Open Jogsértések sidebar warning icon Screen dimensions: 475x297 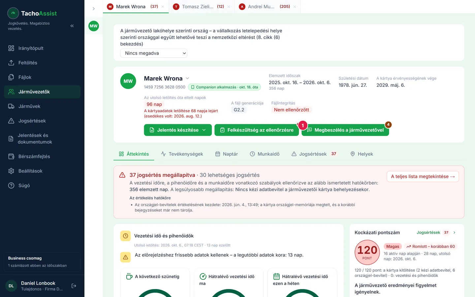coord(11,121)
